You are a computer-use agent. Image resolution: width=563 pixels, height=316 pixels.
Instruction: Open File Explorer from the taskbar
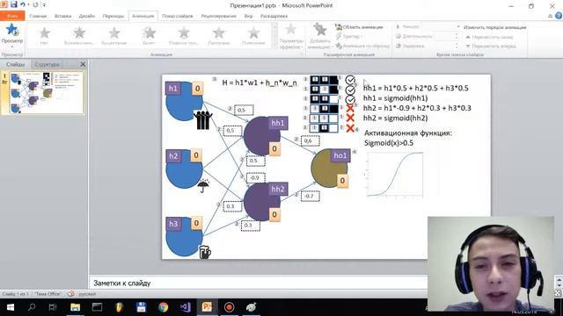(75, 307)
